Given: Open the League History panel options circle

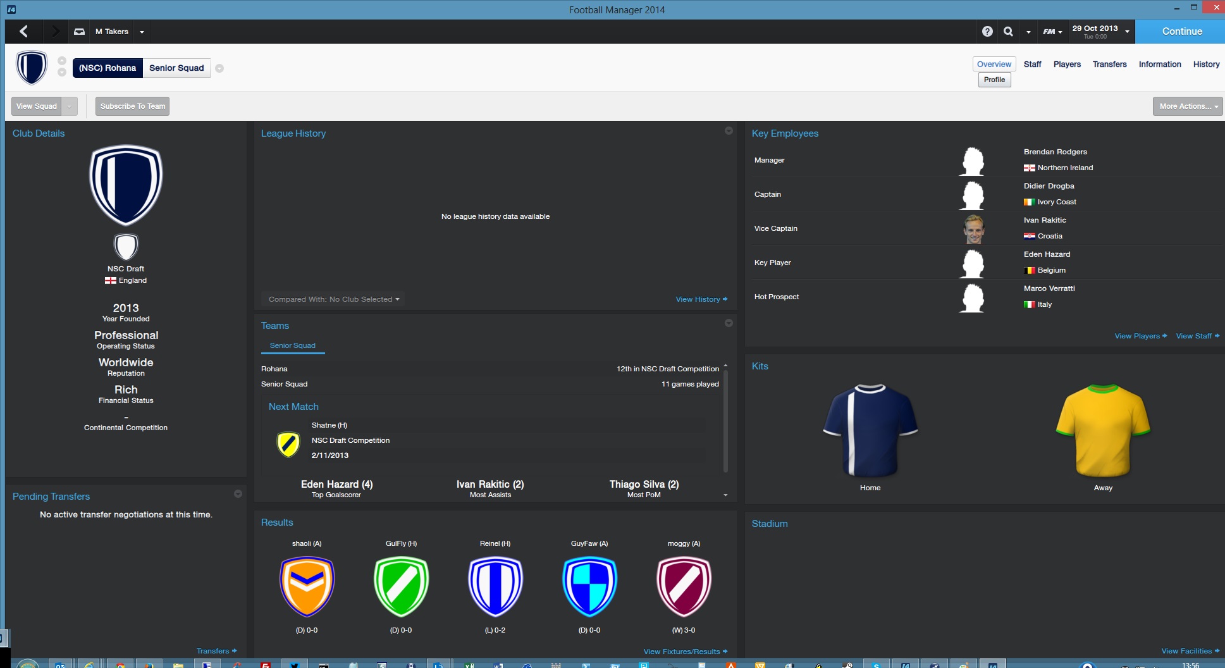Looking at the screenshot, I should (x=729, y=130).
